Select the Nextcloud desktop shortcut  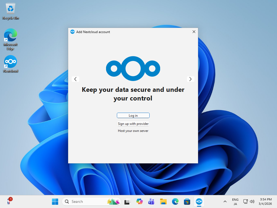pyautogui.click(x=11, y=64)
